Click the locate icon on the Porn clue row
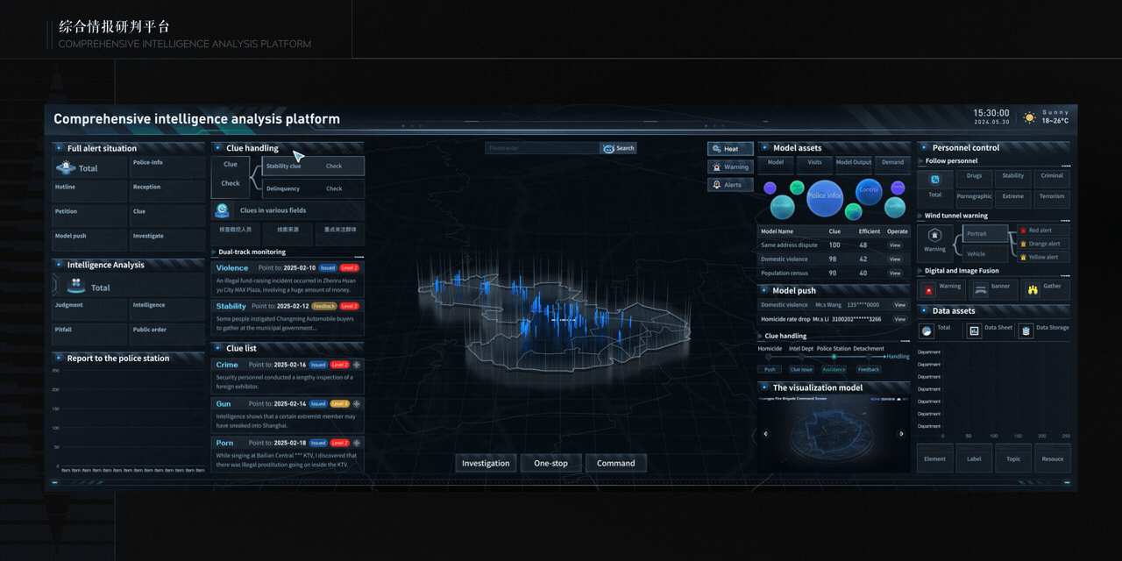1122x561 pixels. (357, 444)
